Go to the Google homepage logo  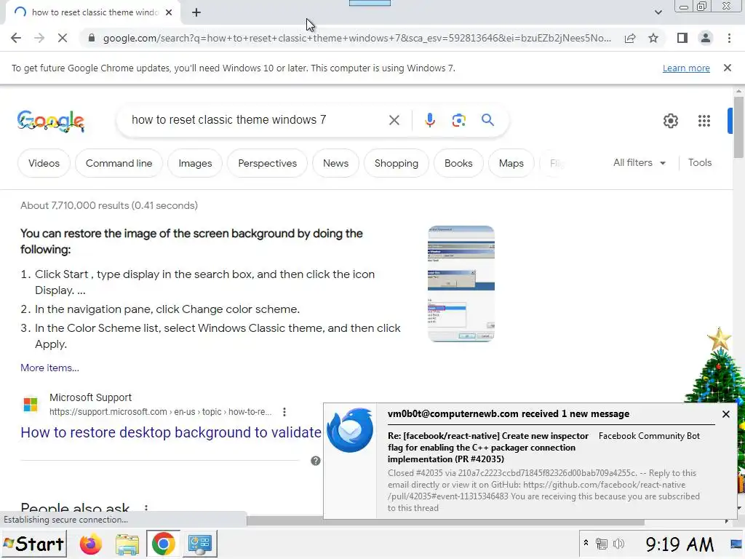tap(51, 121)
